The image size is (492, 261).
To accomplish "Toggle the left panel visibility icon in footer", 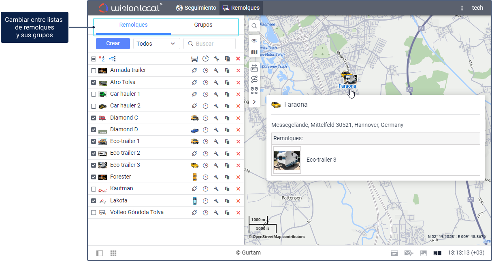I will tap(100, 253).
